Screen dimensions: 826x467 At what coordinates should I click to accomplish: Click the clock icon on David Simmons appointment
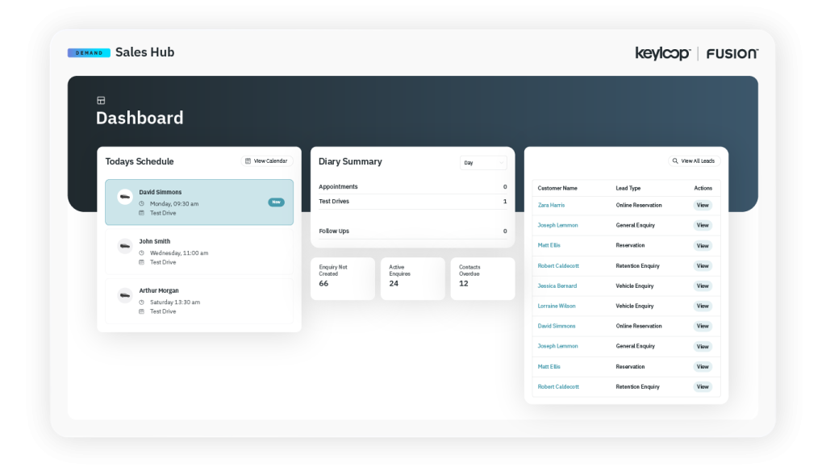pos(141,202)
